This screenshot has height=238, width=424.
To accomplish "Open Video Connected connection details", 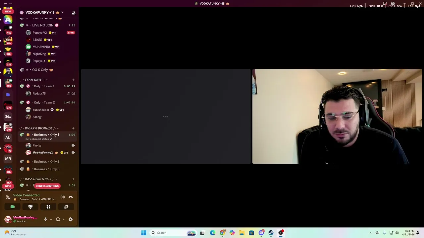I will point(26,195).
